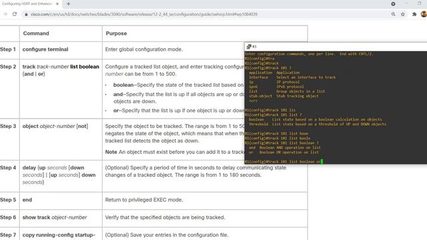Click '(Optional) Save your entries' text
427x240 pixels.
[167, 235]
